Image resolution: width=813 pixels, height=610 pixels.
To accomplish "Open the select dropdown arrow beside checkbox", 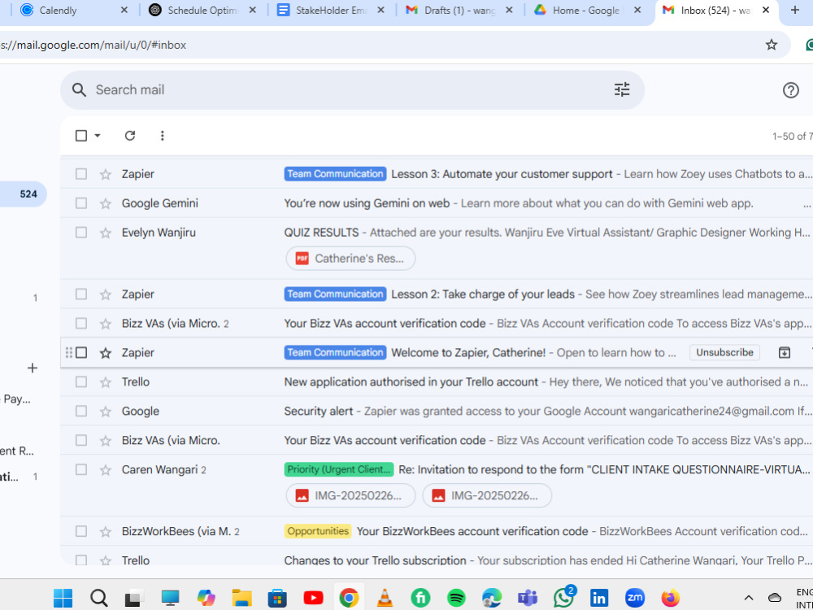I will tap(97, 136).
